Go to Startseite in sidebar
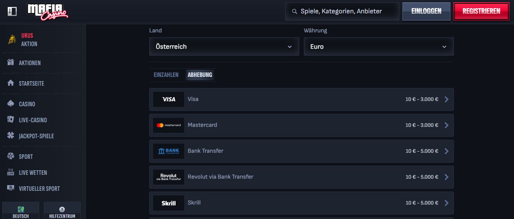Image resolution: width=514 pixels, height=219 pixels. click(x=32, y=83)
